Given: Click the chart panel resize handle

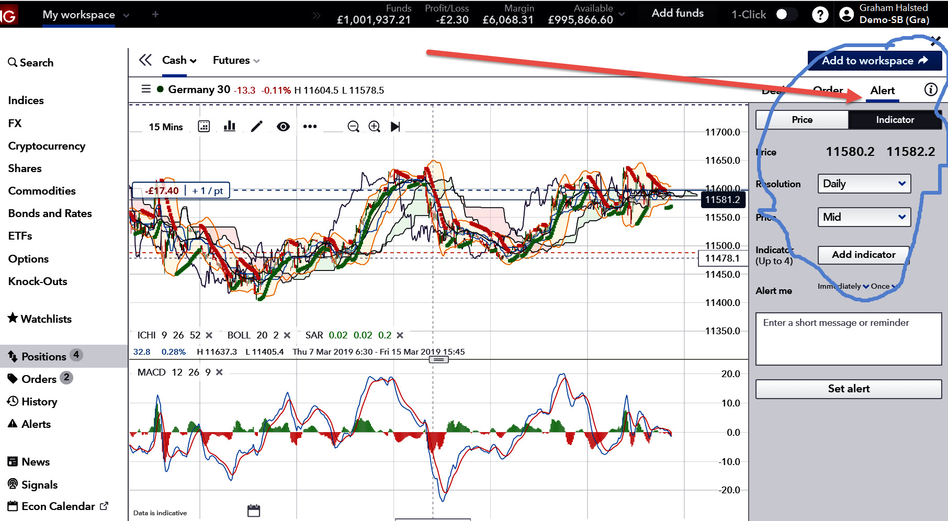Looking at the screenshot, I should 438,359.
